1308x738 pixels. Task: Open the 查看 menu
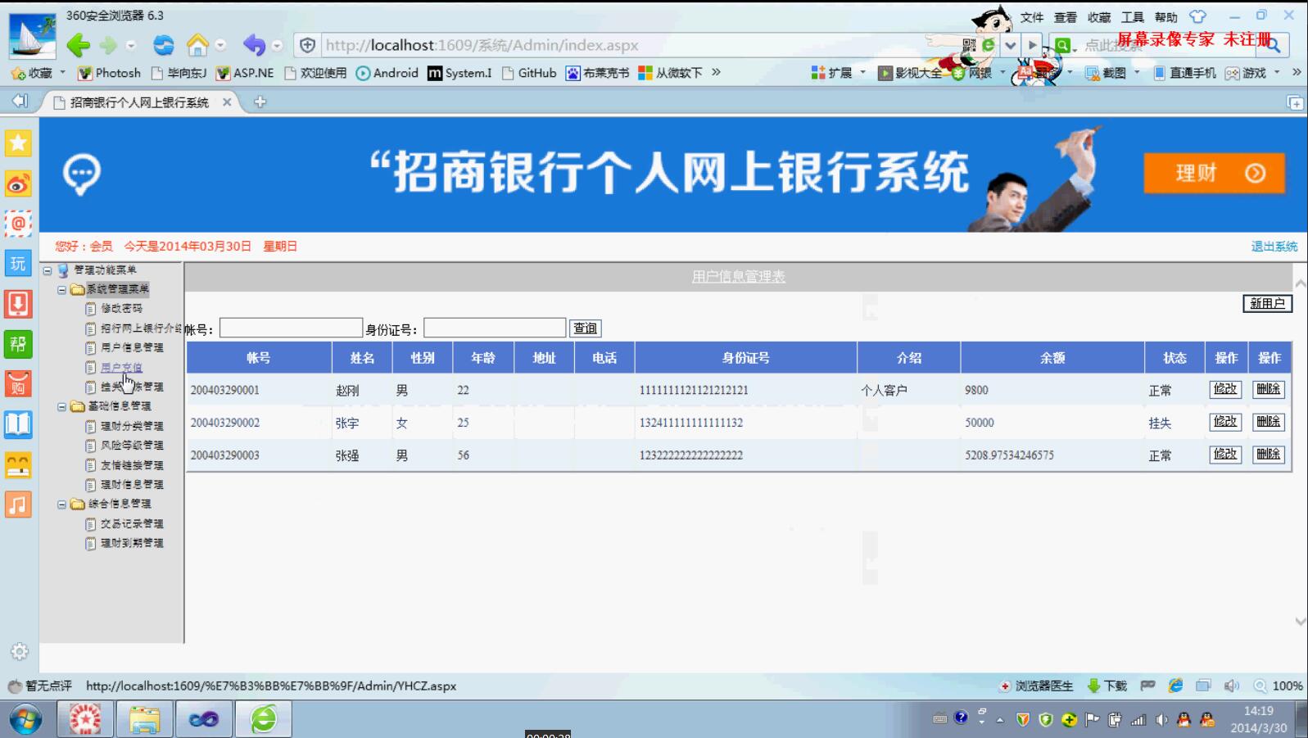coord(1065,17)
